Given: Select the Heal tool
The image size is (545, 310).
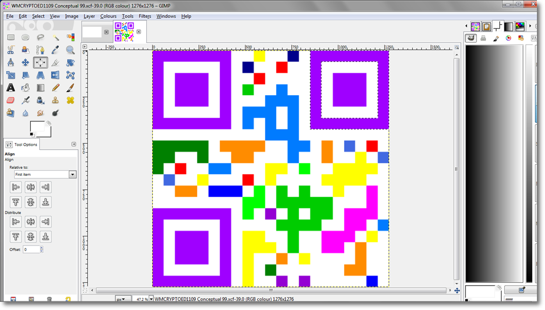Looking at the screenshot, I should coord(70,100).
